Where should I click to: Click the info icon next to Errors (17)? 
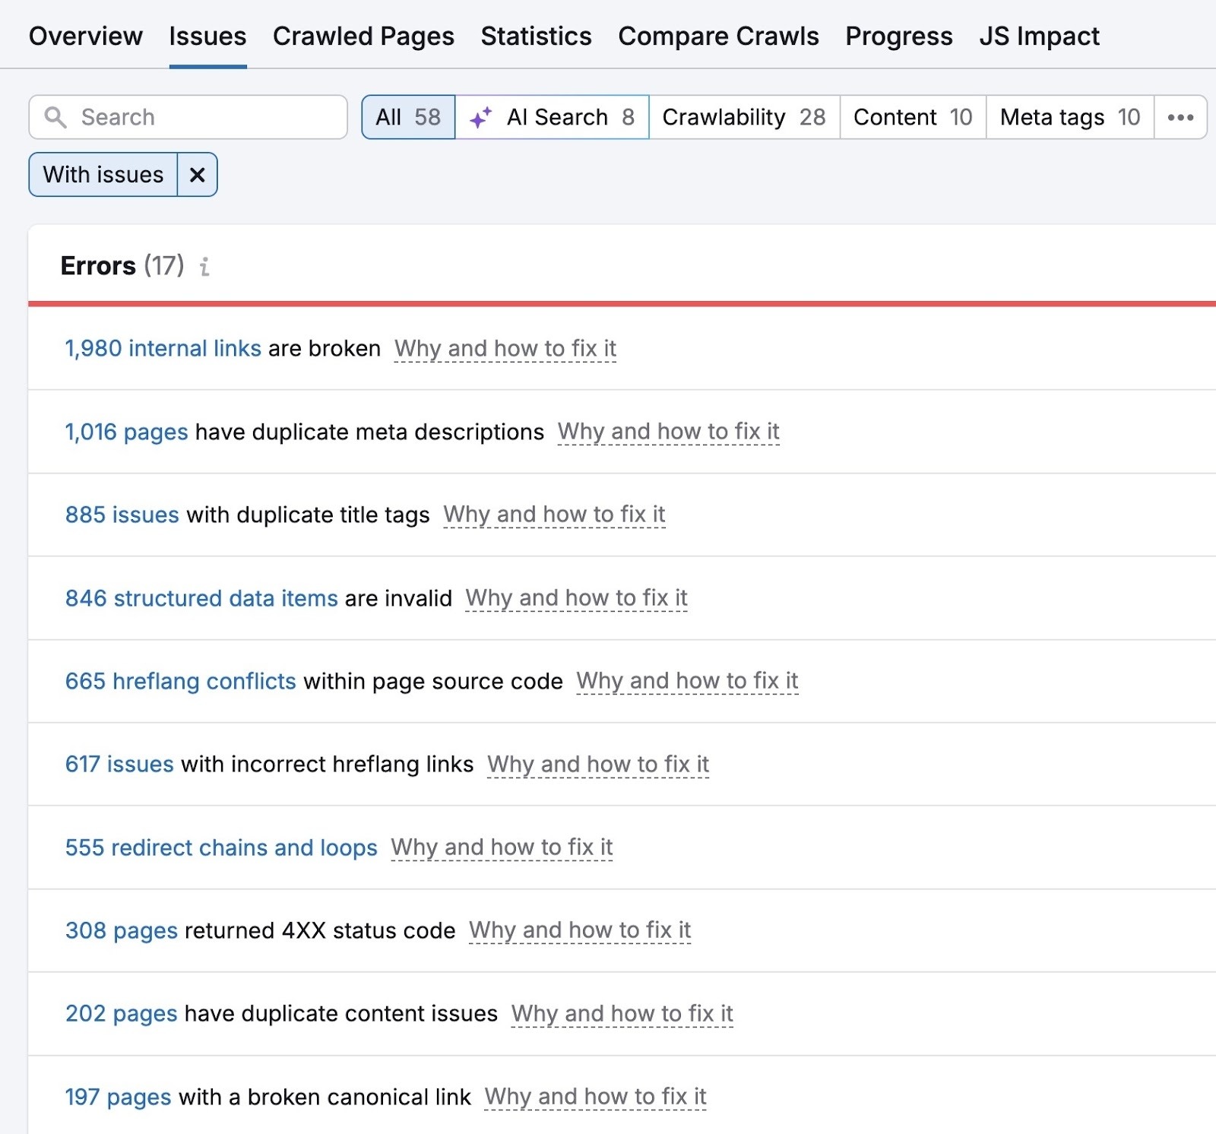click(x=204, y=267)
